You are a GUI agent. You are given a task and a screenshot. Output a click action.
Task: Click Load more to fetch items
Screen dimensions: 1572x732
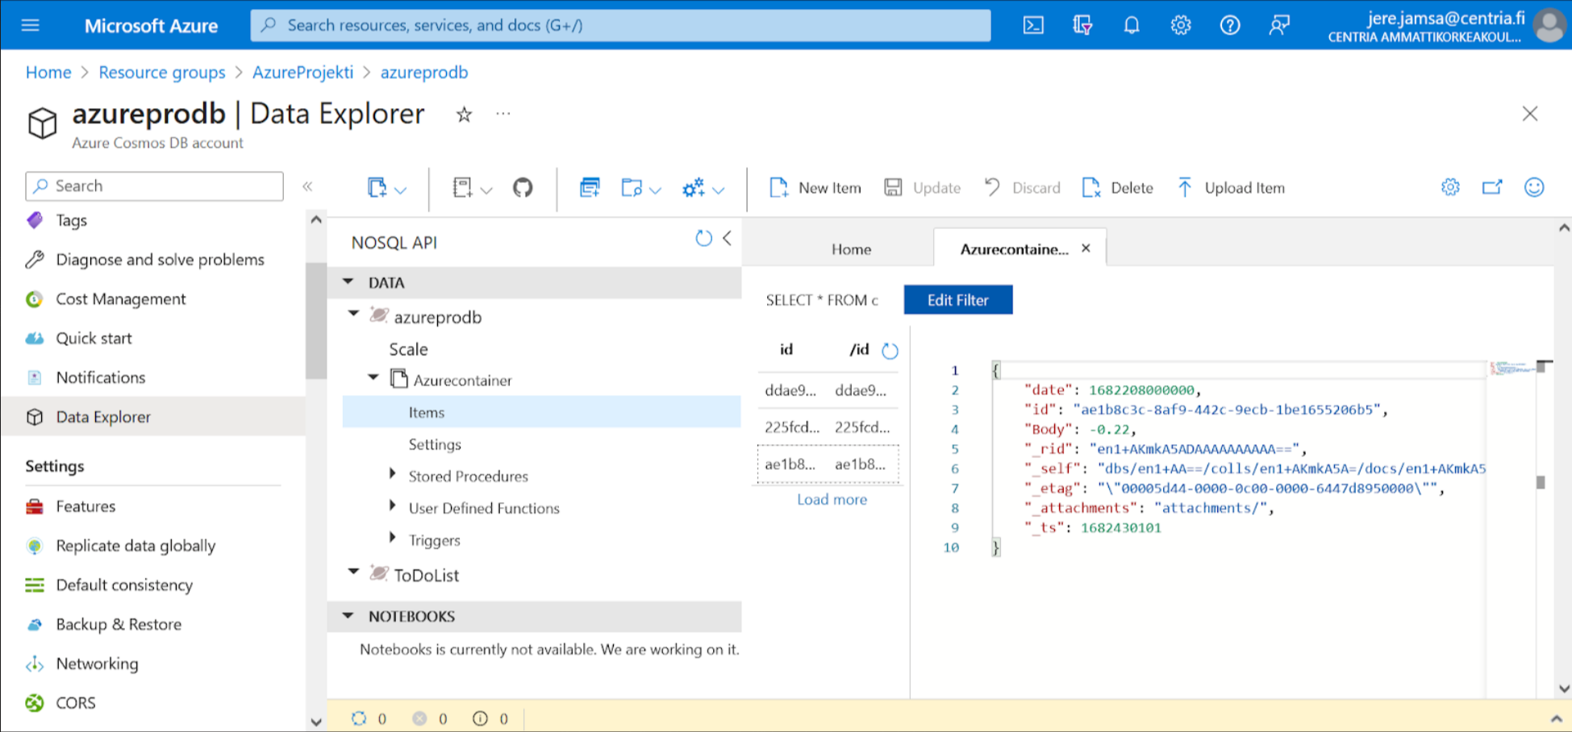tap(832, 499)
